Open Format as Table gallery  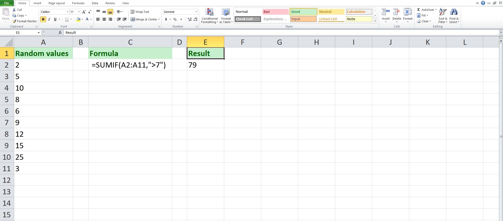coord(226,16)
